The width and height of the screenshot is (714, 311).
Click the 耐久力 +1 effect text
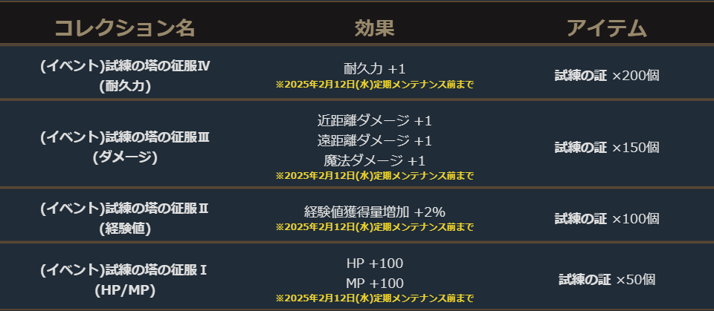[374, 68]
